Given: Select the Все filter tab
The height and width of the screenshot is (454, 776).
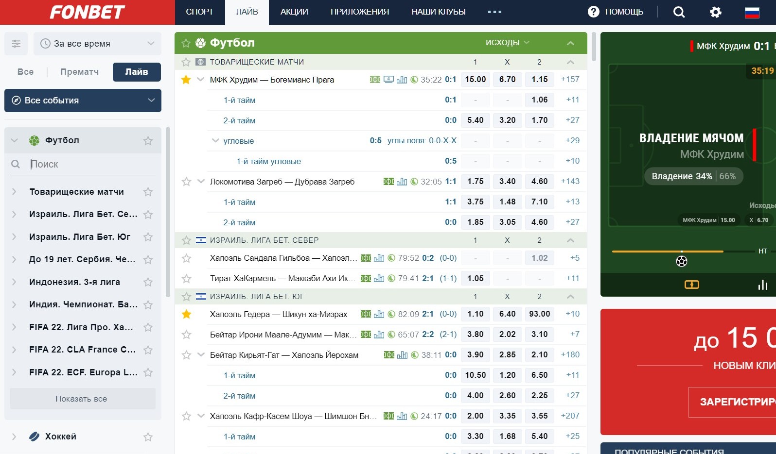Looking at the screenshot, I should pos(26,72).
